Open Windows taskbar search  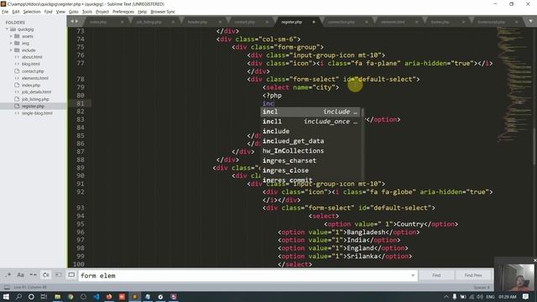18,296
